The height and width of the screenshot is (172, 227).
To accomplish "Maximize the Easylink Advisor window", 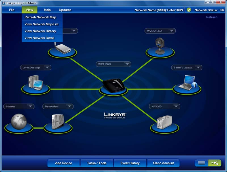I will tap(213, 2).
